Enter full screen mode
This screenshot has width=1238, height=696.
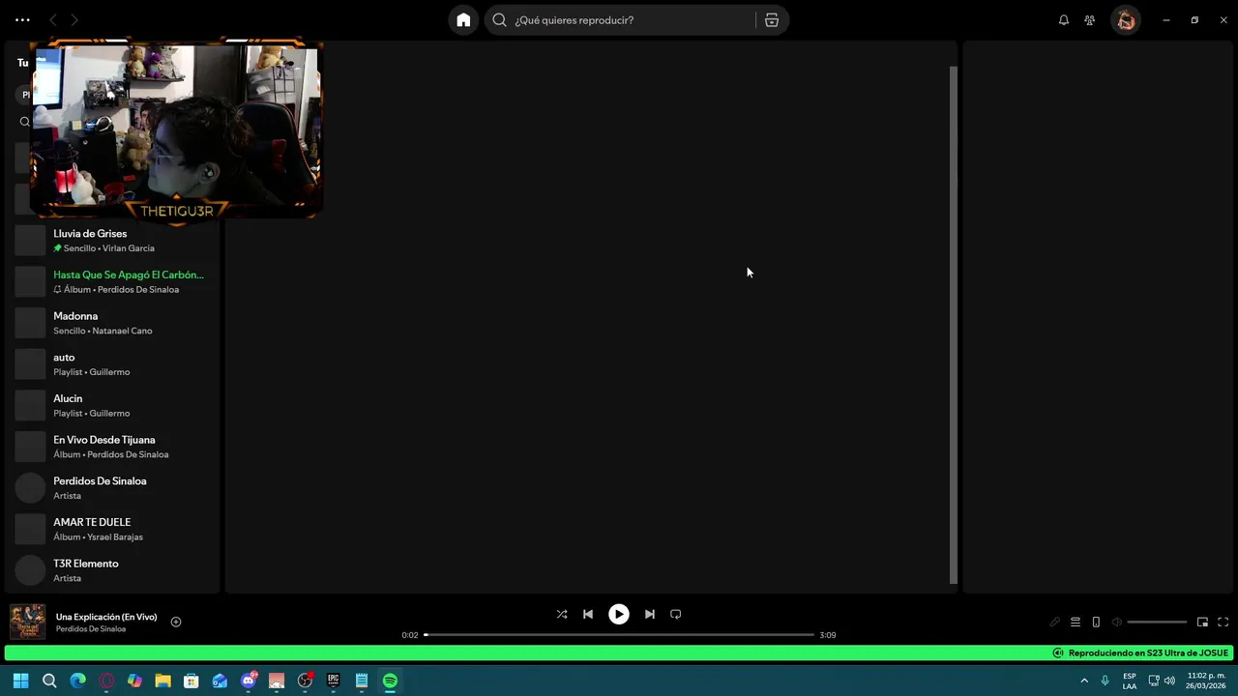click(1223, 623)
